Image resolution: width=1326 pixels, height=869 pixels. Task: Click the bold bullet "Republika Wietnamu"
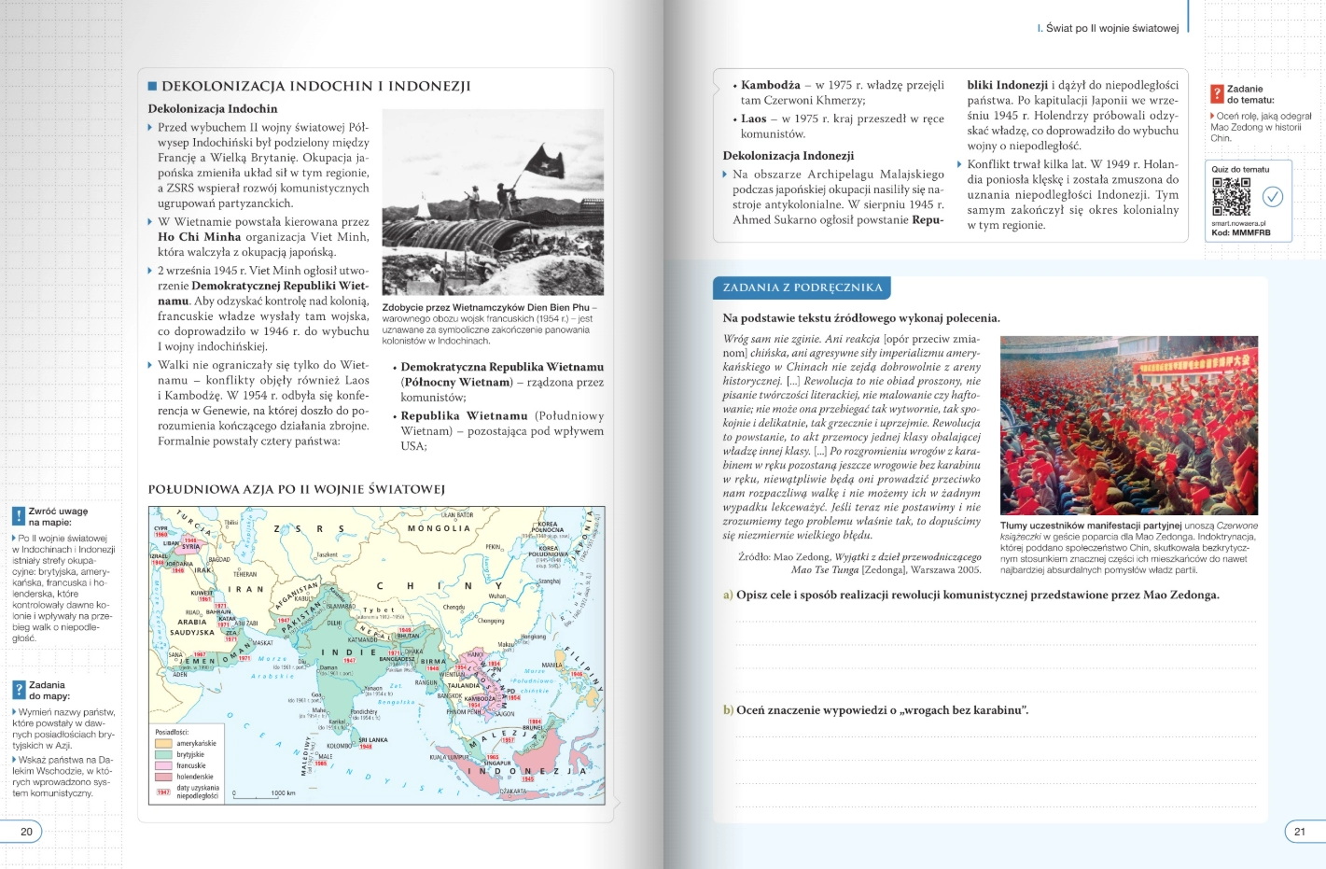pos(464,416)
